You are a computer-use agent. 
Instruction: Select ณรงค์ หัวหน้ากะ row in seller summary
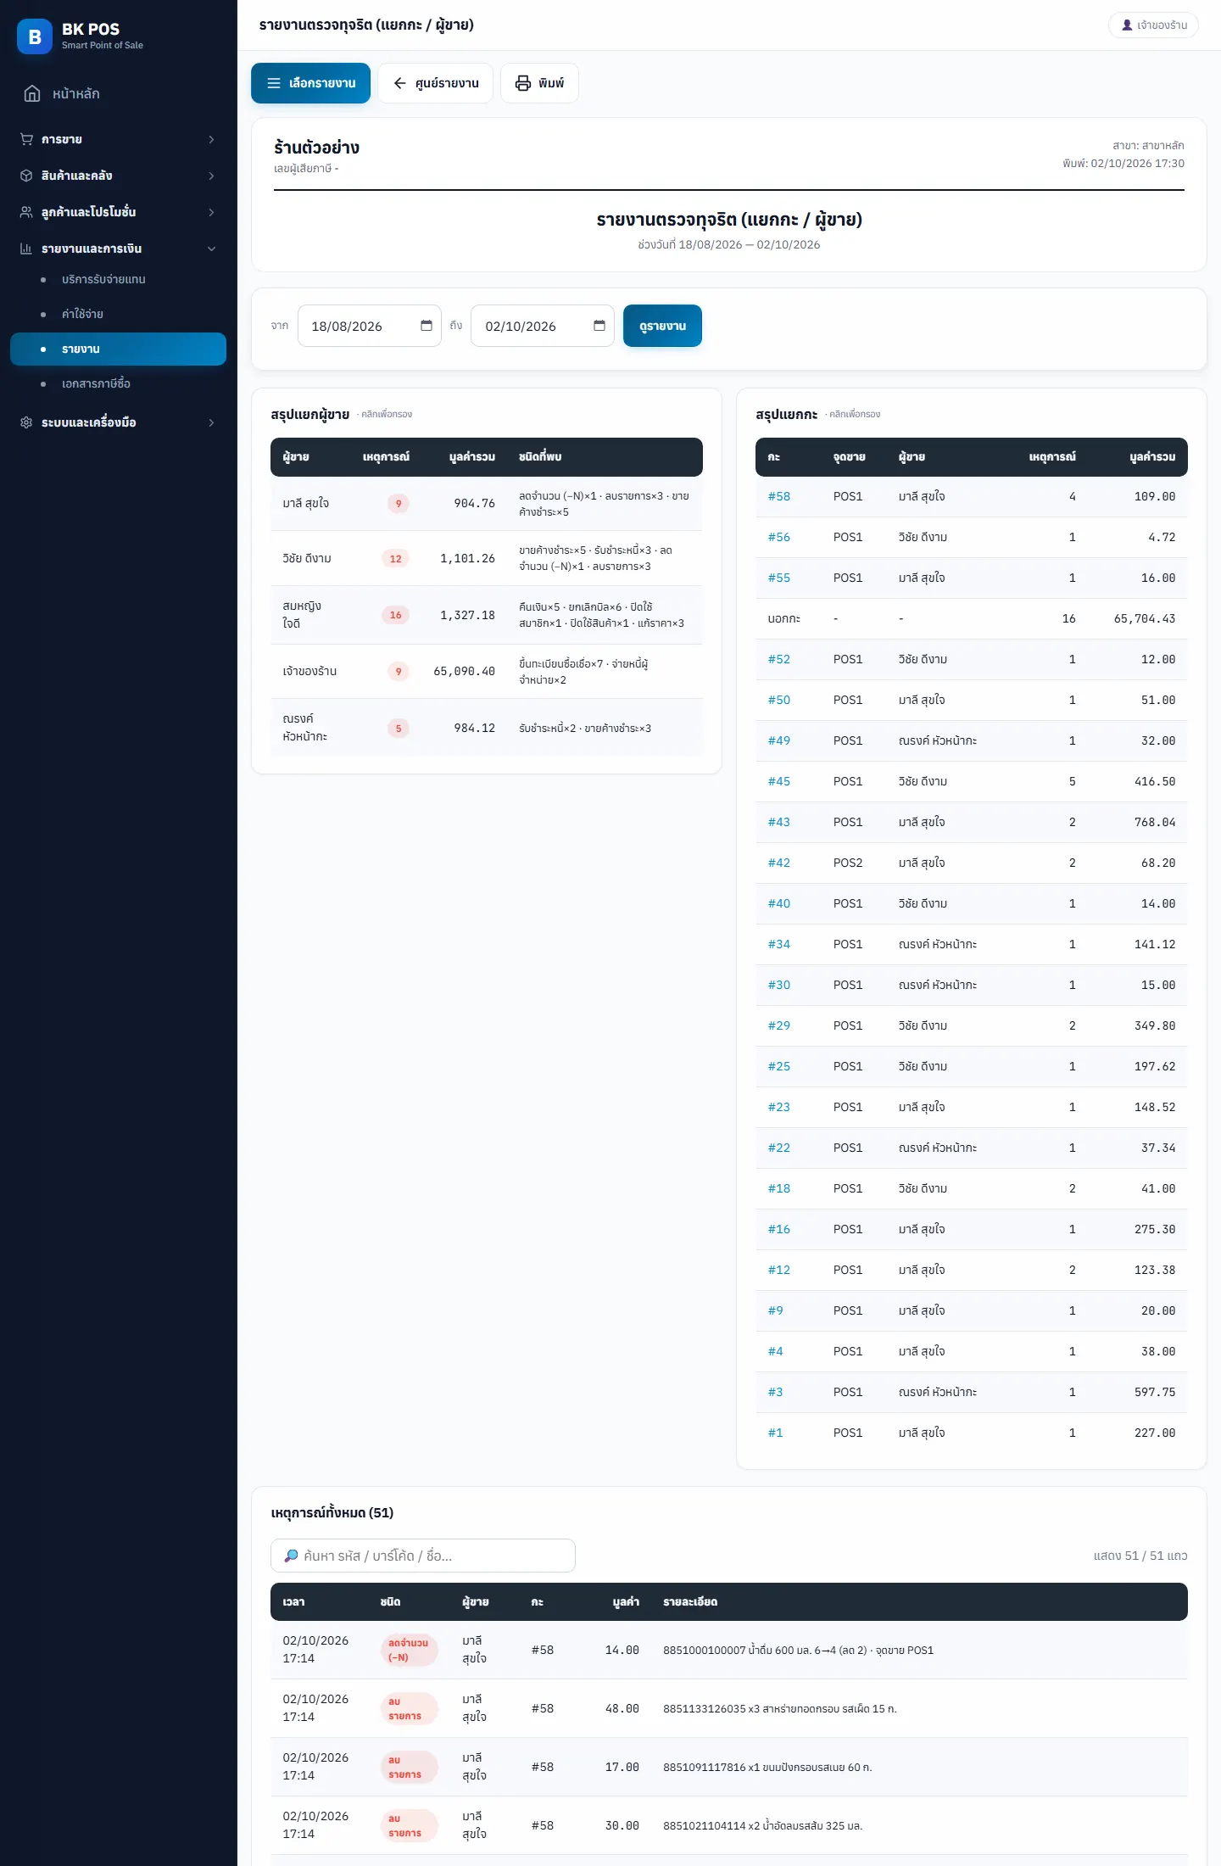pyautogui.click(x=487, y=728)
